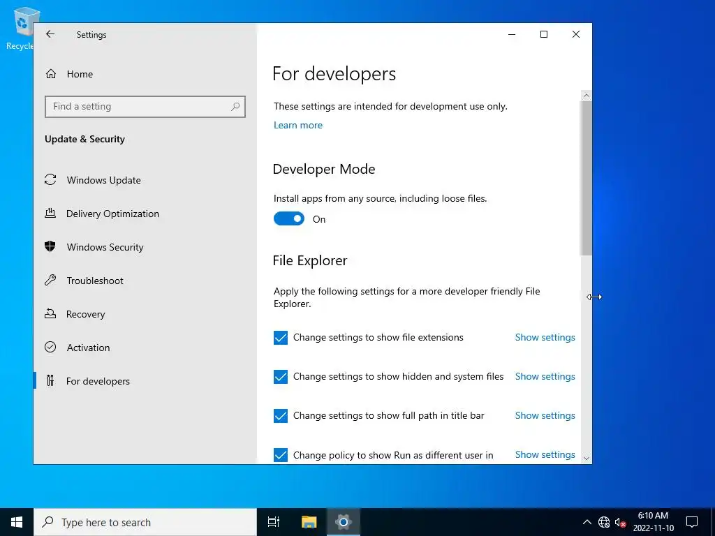Click the 'Update & Security' heading text
Viewport: 715px width, 536px height.
pos(84,139)
